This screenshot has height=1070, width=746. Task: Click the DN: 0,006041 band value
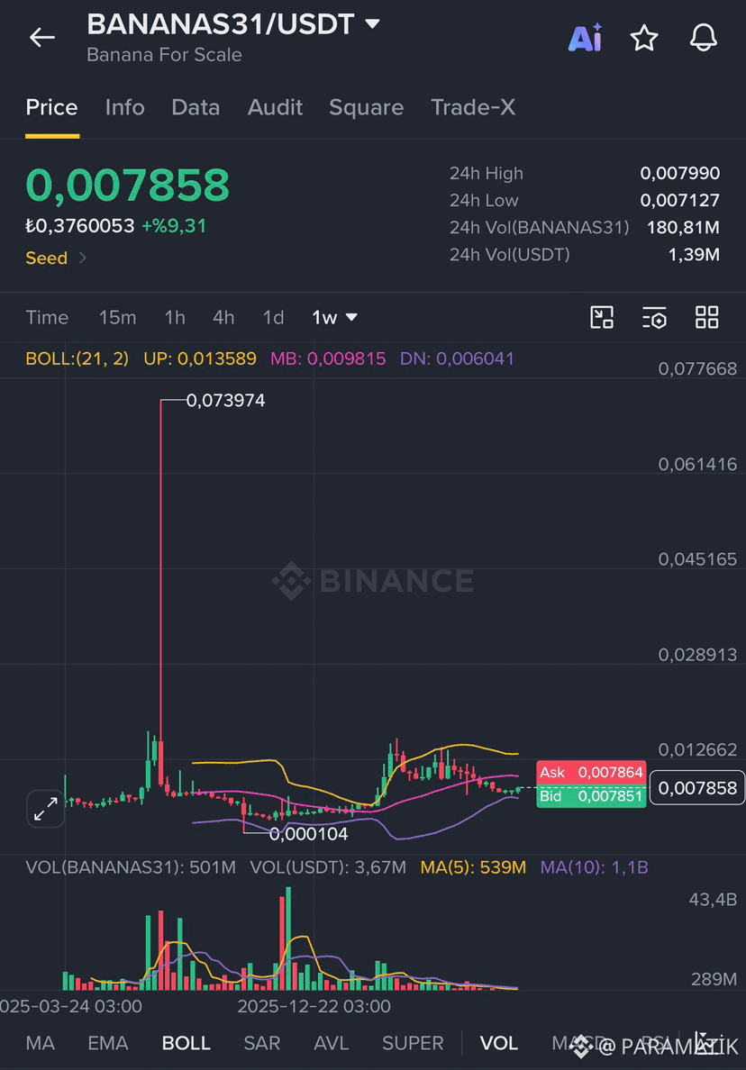[457, 359]
